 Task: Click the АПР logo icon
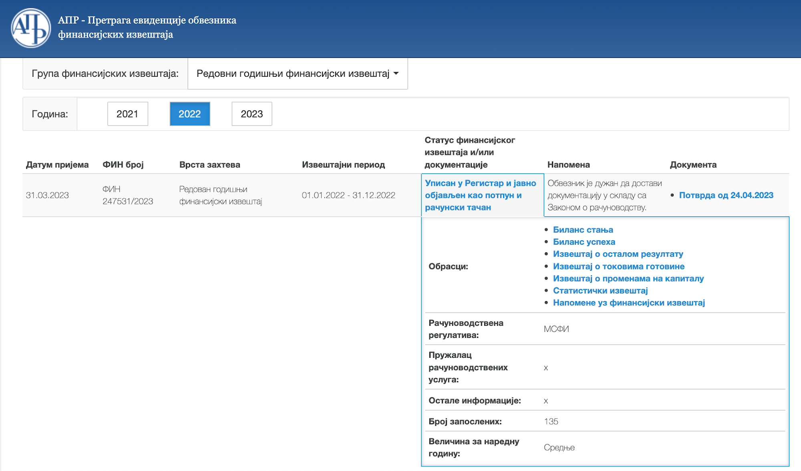(30, 27)
